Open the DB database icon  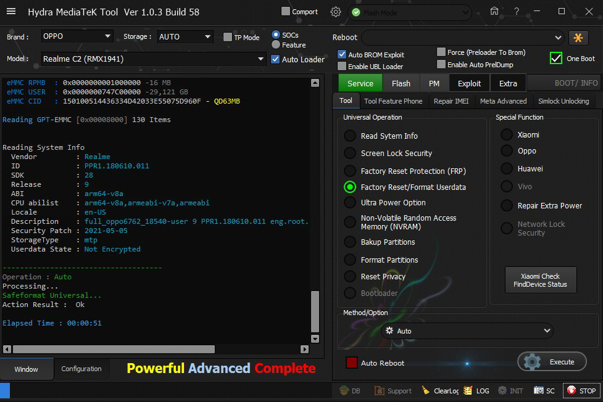(344, 391)
